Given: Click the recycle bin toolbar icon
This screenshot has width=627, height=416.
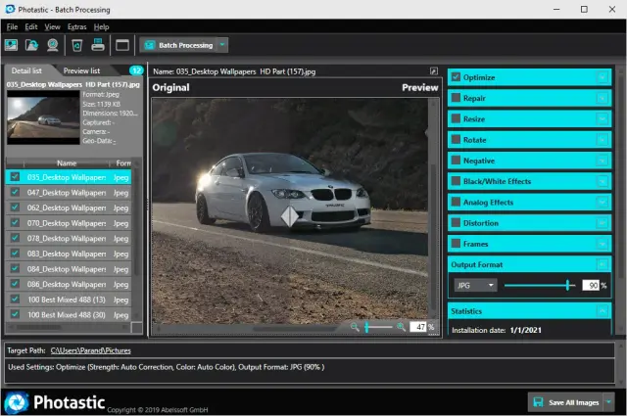Looking at the screenshot, I should 76,45.
